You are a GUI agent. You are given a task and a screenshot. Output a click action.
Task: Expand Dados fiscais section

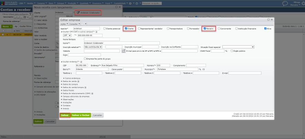[x=67, y=90]
